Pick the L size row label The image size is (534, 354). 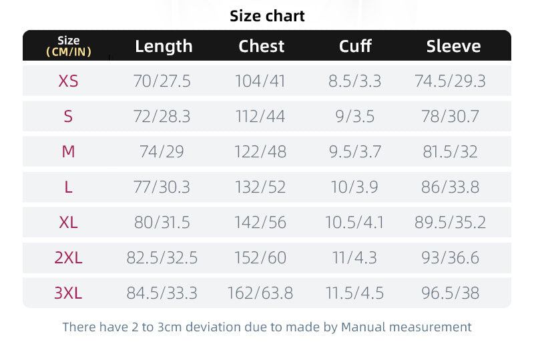coord(68,187)
